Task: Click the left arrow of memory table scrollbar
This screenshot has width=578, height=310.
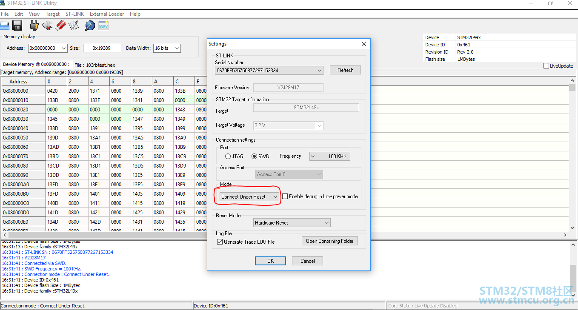Action: coord(5,235)
